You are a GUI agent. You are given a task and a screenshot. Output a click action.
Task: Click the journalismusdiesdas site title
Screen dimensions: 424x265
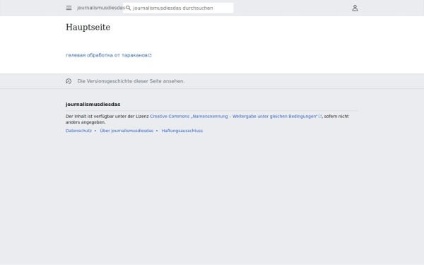tap(101, 8)
